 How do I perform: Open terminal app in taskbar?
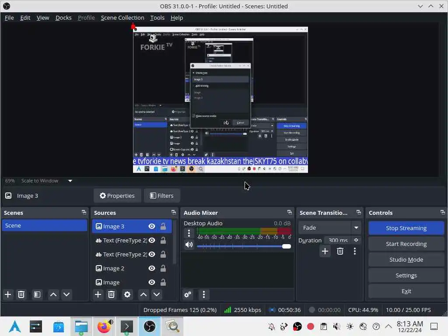pos(127,326)
